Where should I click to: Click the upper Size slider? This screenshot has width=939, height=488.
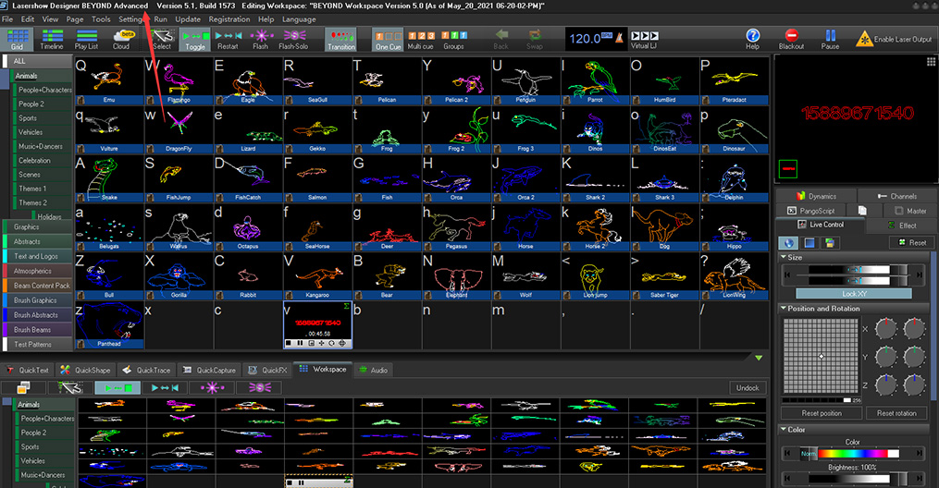[x=853, y=270]
